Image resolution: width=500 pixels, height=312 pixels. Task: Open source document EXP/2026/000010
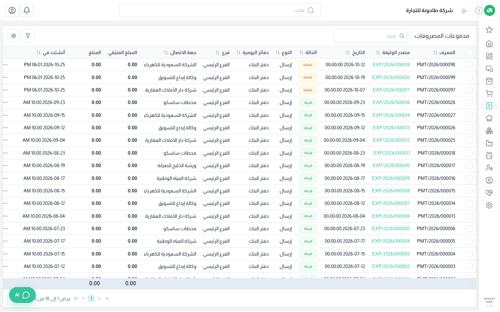pyautogui.click(x=391, y=166)
